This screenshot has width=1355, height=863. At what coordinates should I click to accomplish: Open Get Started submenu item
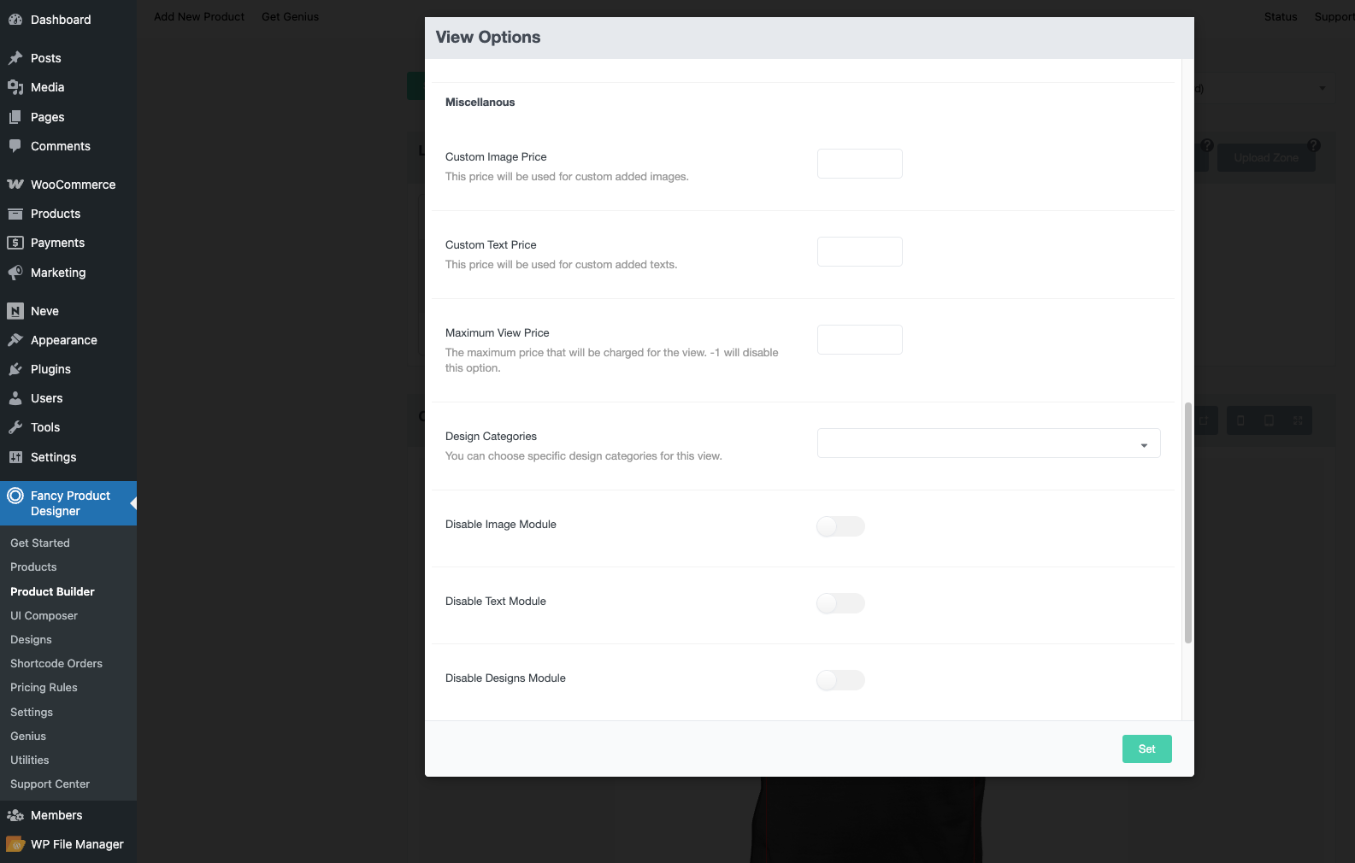pos(40,543)
